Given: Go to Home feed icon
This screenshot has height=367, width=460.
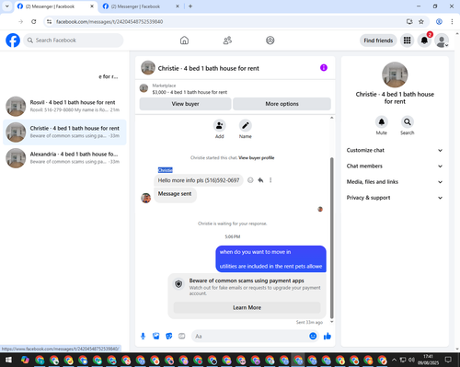Looking at the screenshot, I should coord(184,40).
